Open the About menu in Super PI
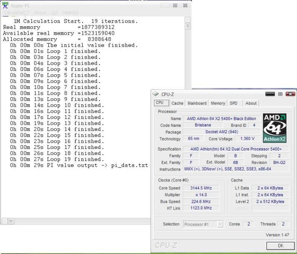 tap(45, 13)
